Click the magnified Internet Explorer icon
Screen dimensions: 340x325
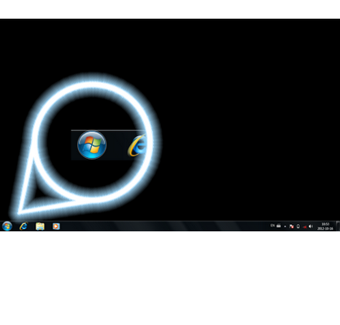[x=137, y=146]
